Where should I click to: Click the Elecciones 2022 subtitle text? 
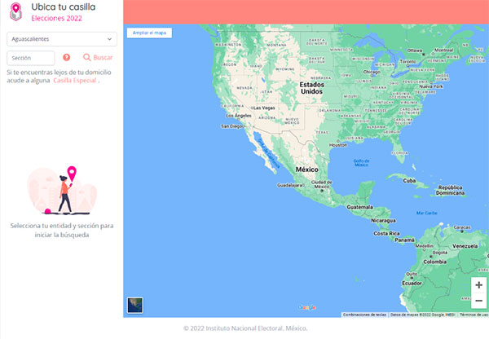[56, 17]
